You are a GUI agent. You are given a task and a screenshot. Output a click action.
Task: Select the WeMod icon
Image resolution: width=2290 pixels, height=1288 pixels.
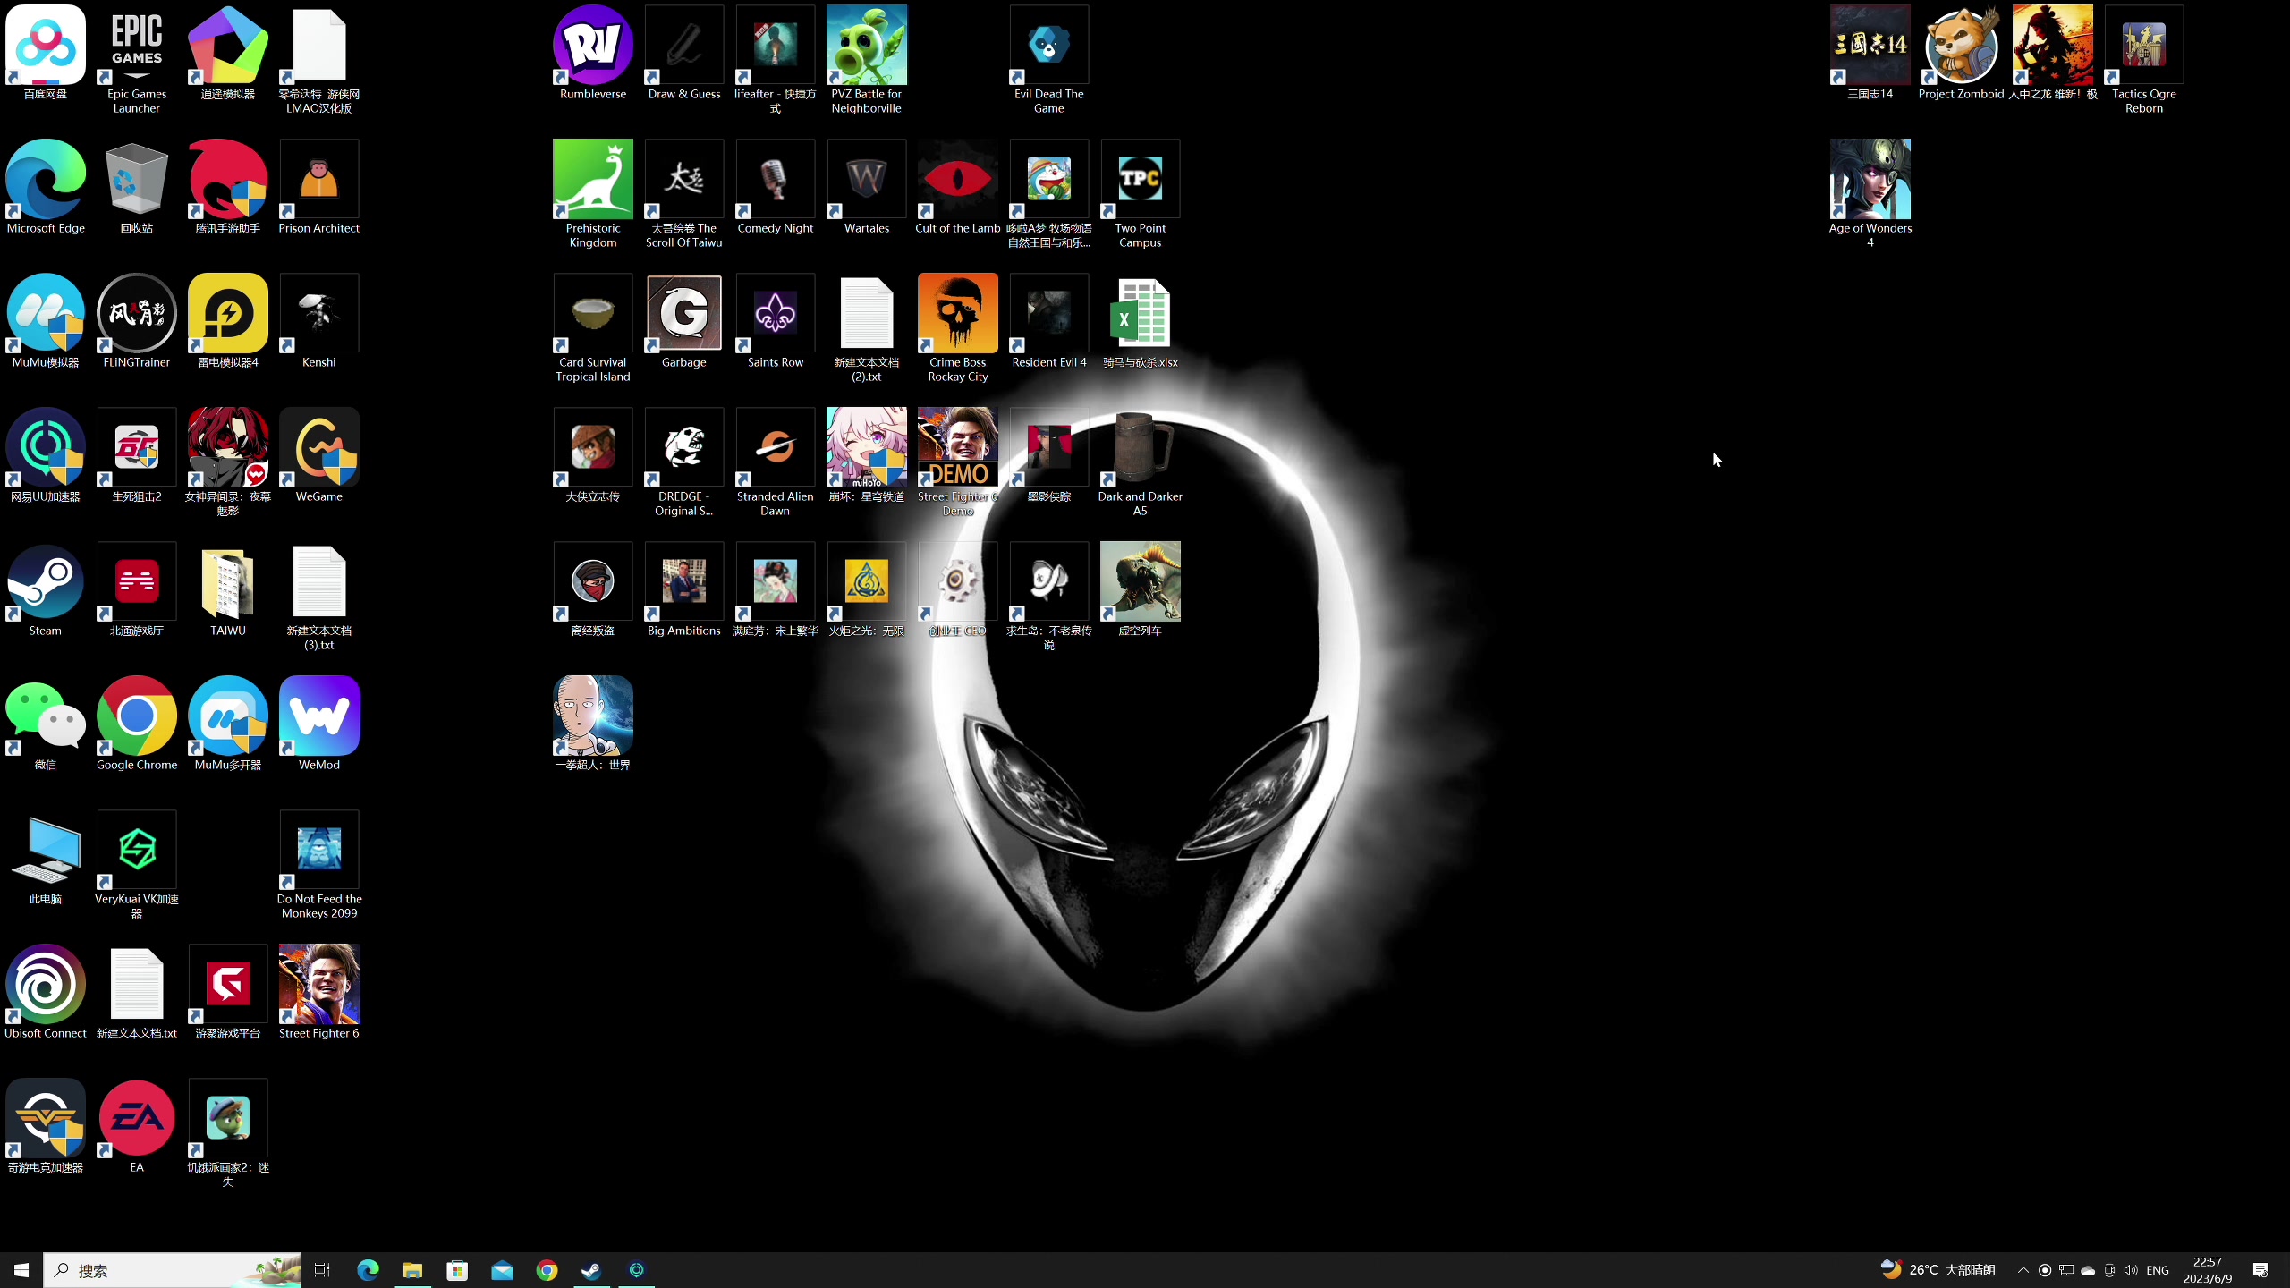[319, 724]
